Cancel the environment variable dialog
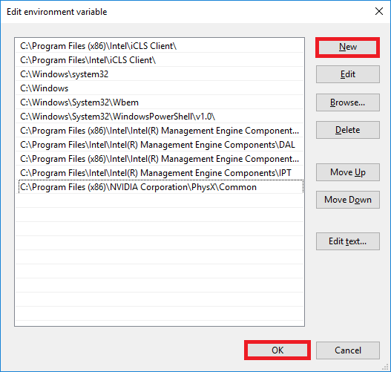The height and width of the screenshot is (372, 391). [x=348, y=350]
